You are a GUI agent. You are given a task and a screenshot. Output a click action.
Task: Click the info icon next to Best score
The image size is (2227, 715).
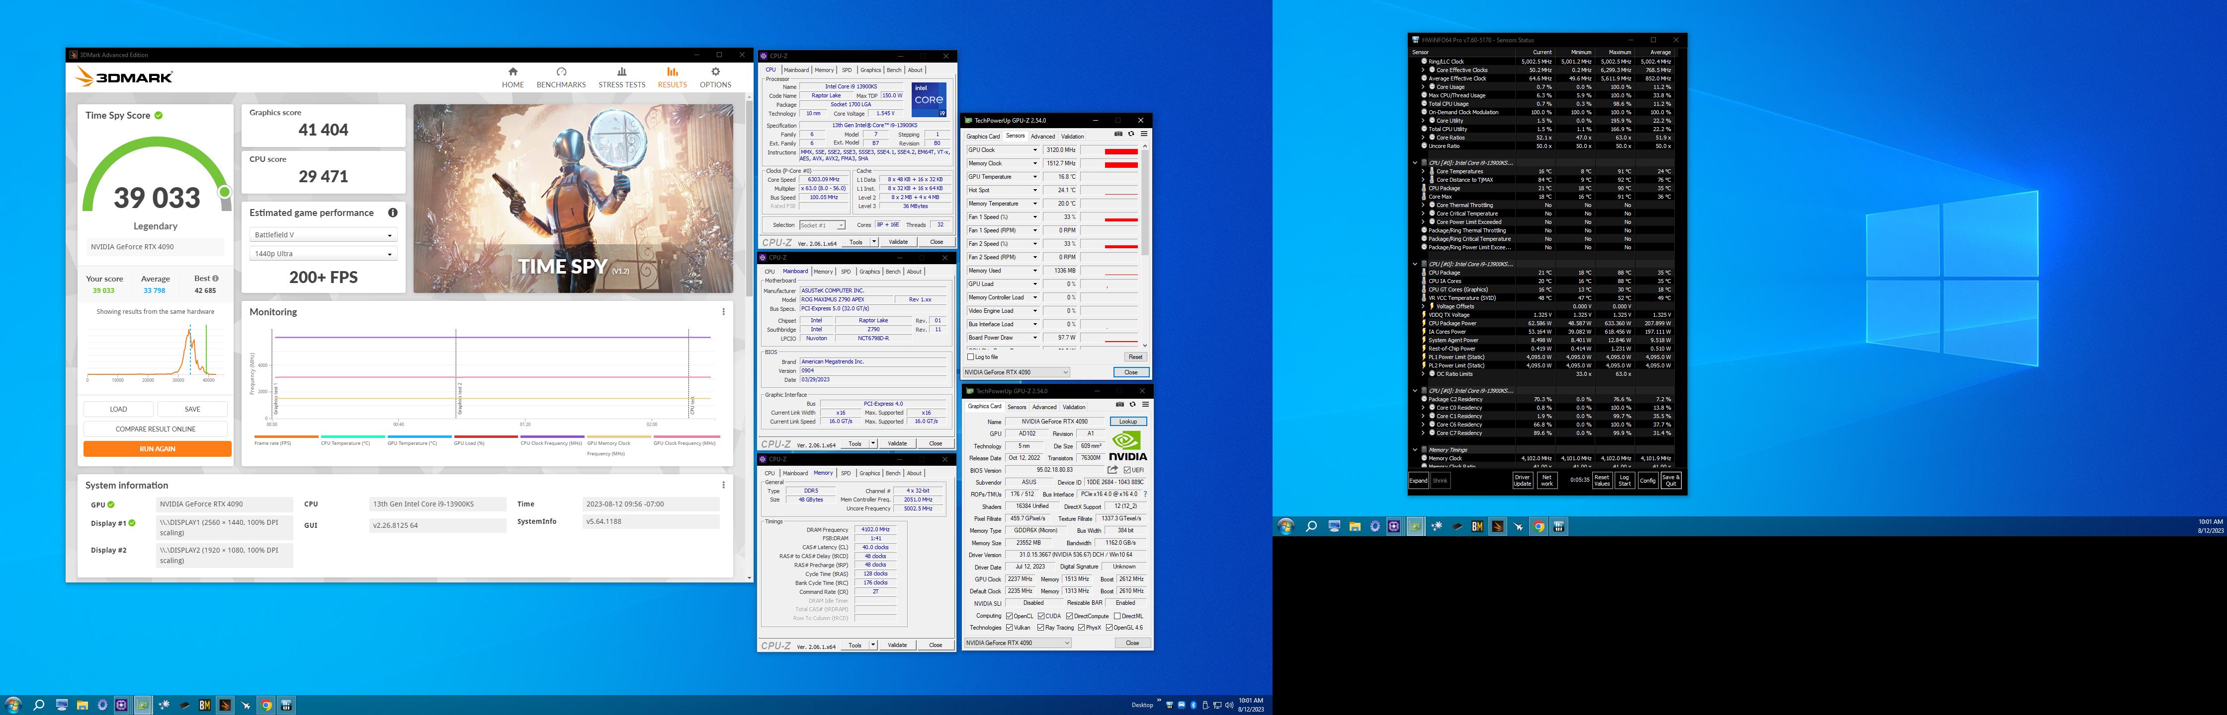(x=215, y=278)
